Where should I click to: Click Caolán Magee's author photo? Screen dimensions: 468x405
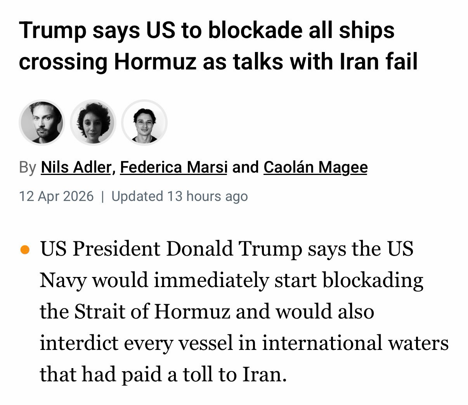coord(144,123)
